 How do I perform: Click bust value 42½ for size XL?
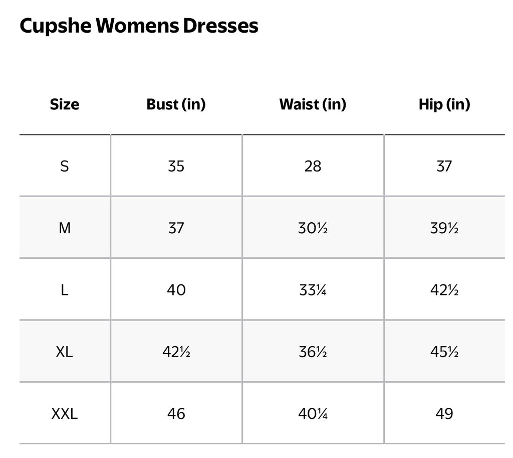point(176,352)
